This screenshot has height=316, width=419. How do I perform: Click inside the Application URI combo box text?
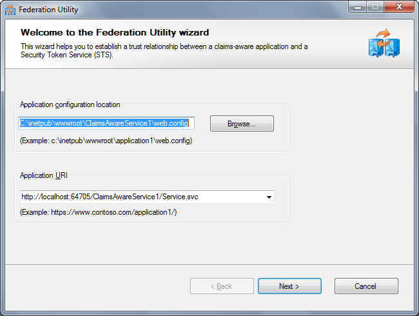coord(142,197)
